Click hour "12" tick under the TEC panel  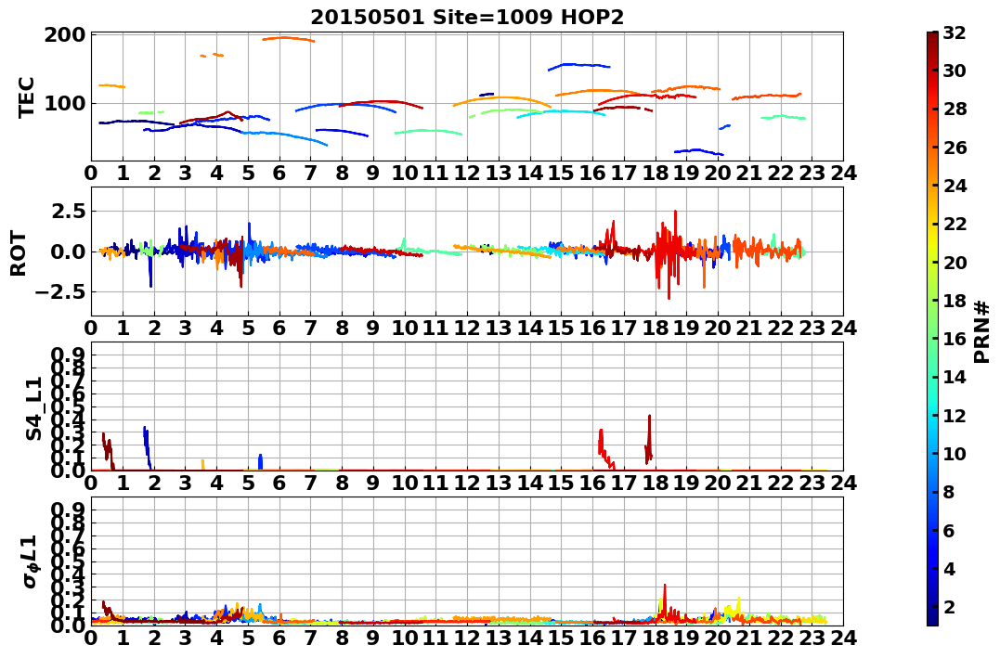tap(467, 173)
